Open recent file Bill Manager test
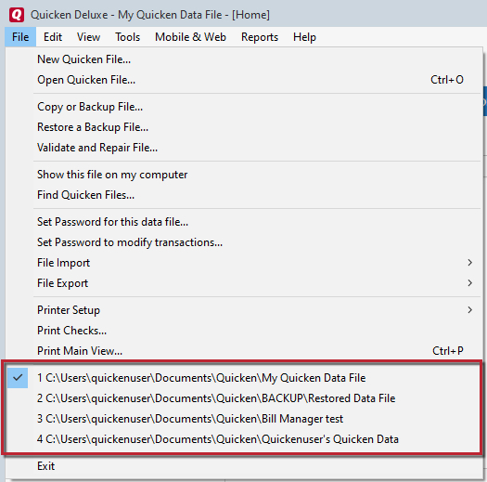 point(243,419)
